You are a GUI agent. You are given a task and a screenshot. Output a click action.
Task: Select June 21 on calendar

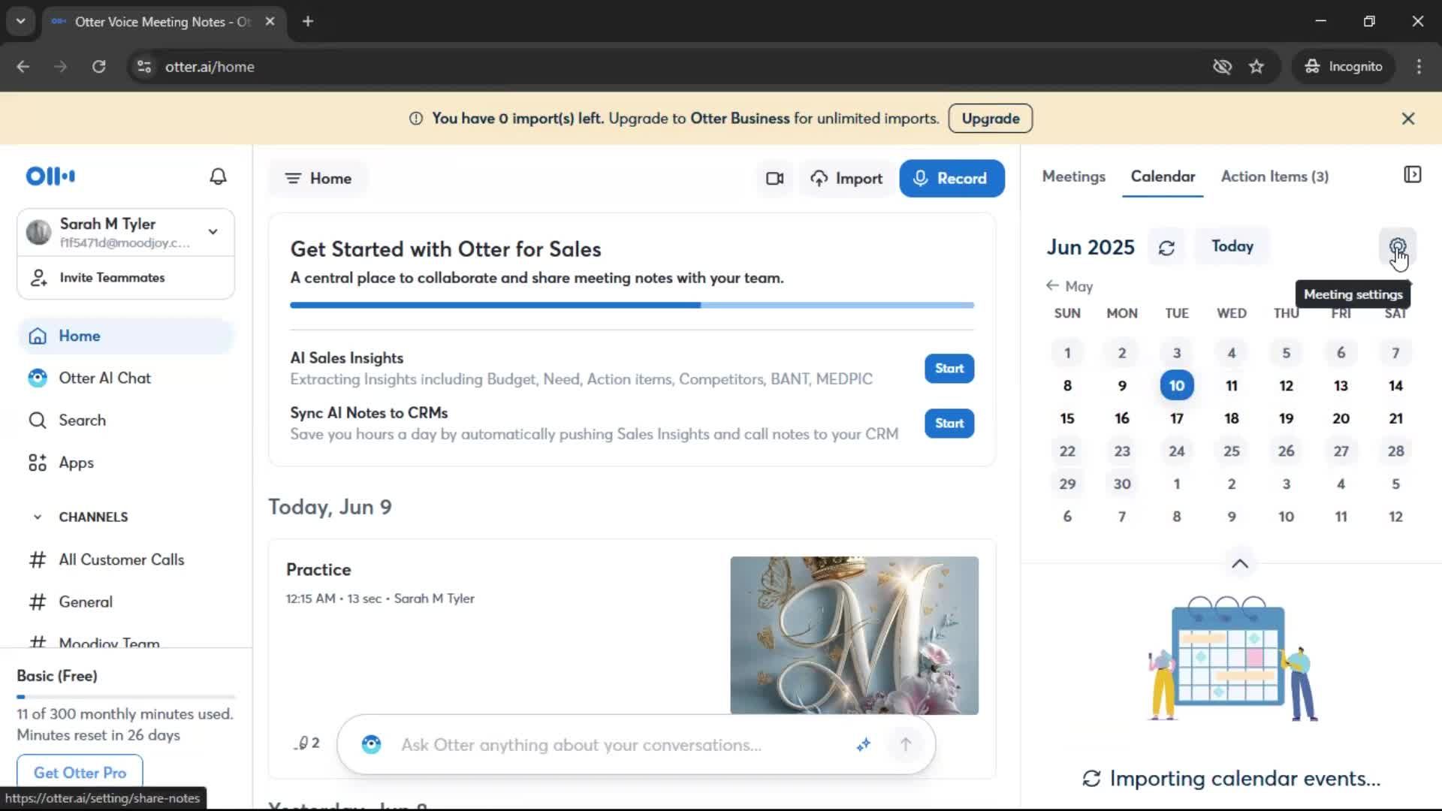pyautogui.click(x=1395, y=419)
